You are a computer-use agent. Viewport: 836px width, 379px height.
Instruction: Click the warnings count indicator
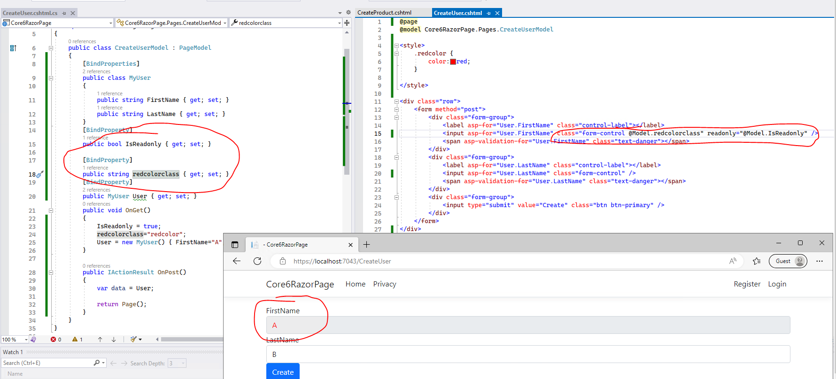(77, 340)
